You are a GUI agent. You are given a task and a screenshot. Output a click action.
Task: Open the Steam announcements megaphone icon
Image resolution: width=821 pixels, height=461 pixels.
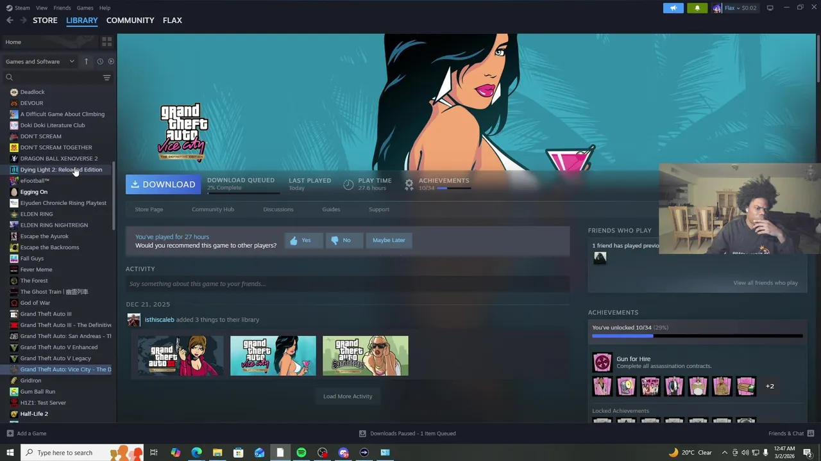[673, 8]
